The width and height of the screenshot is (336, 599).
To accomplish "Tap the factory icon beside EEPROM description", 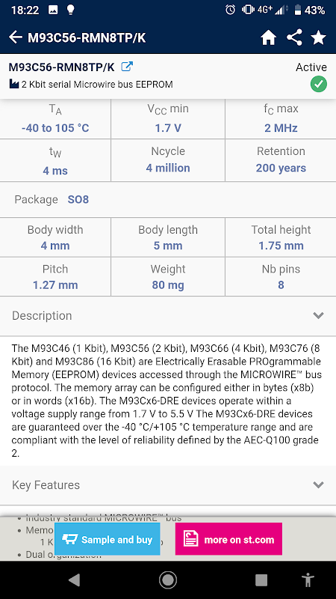I will click(14, 84).
